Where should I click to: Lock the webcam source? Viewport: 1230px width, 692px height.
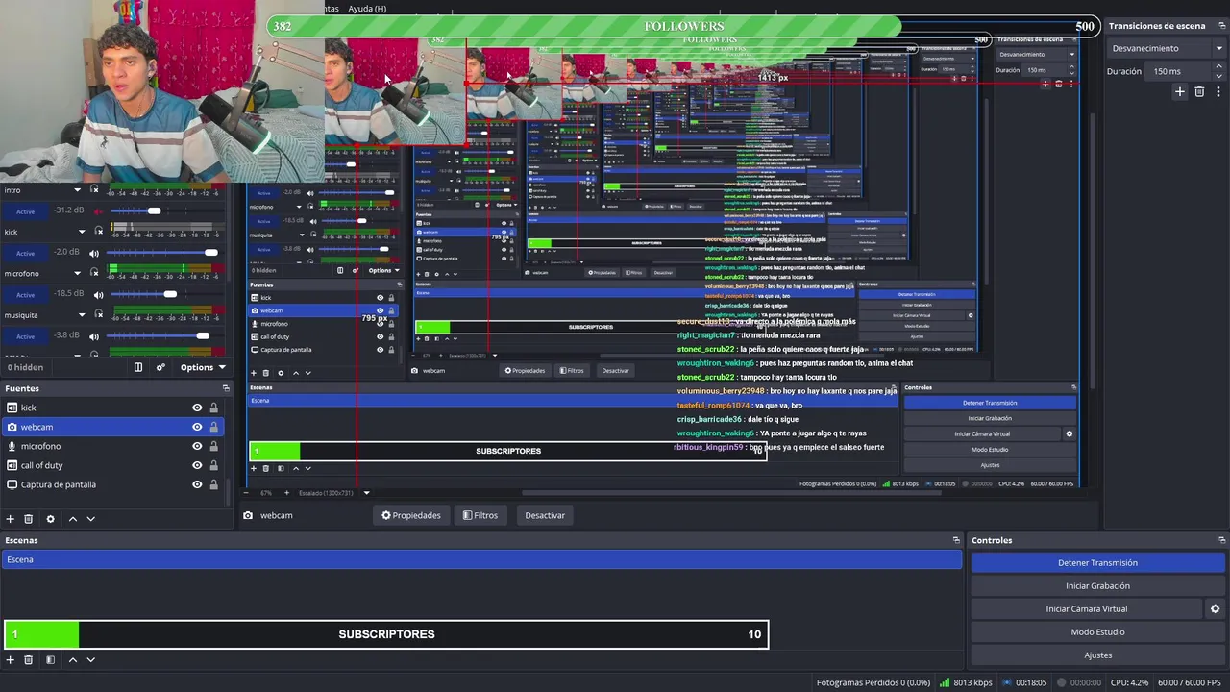(213, 427)
